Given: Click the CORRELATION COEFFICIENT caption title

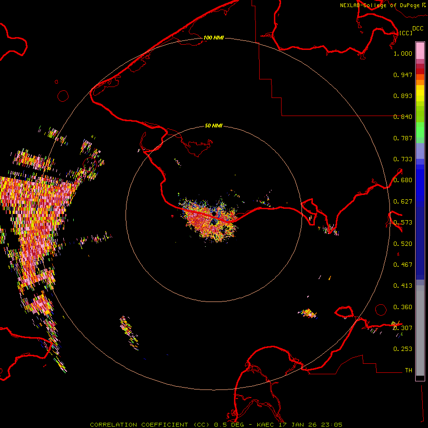Looking at the screenshot, I should 139,425.
